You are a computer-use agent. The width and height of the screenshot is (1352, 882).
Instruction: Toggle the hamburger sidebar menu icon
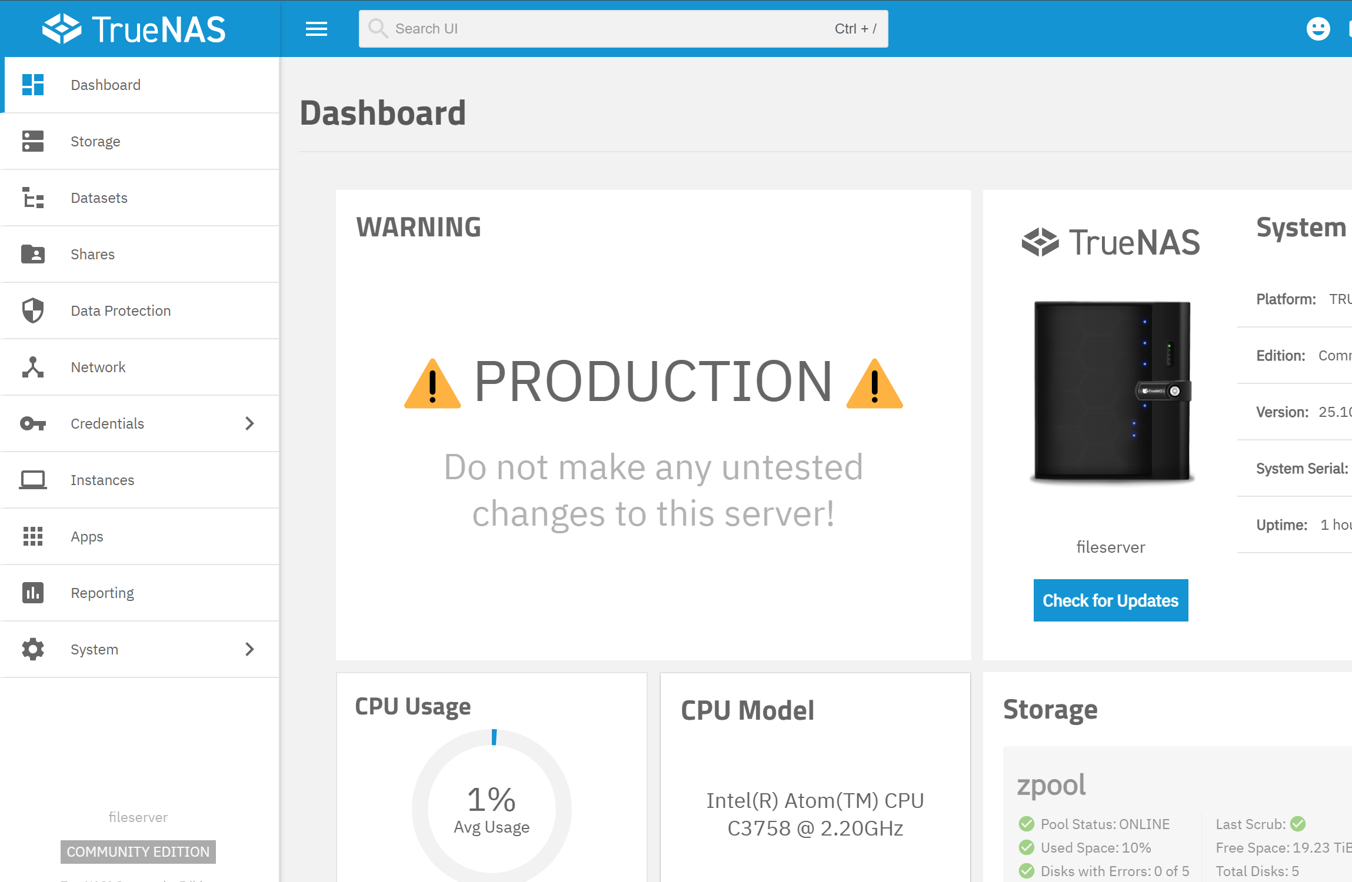[x=317, y=29]
